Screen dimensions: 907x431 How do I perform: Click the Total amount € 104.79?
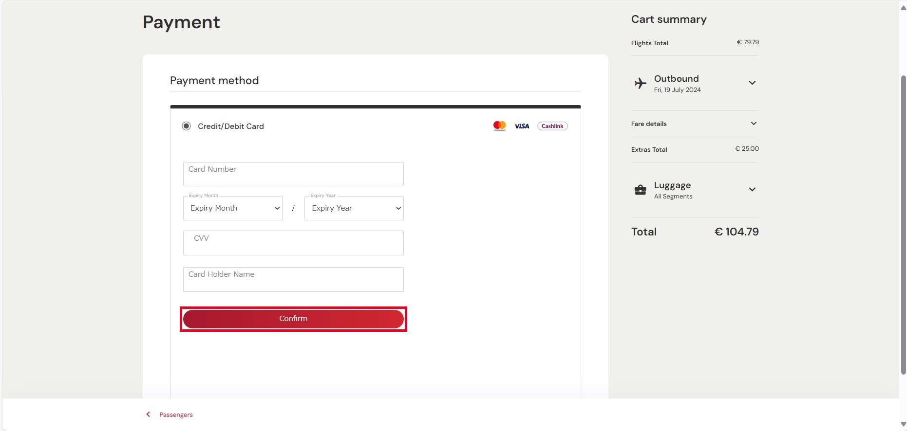(737, 232)
